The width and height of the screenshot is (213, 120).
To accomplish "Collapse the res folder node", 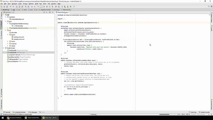I will pyautogui.click(x=6, y=30).
